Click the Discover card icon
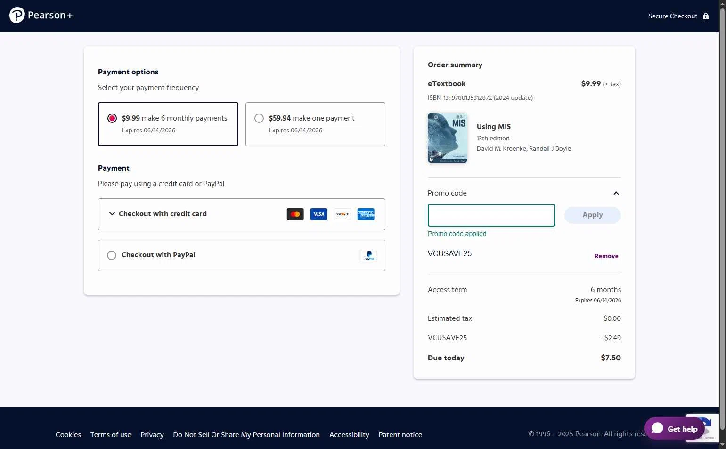 point(343,214)
